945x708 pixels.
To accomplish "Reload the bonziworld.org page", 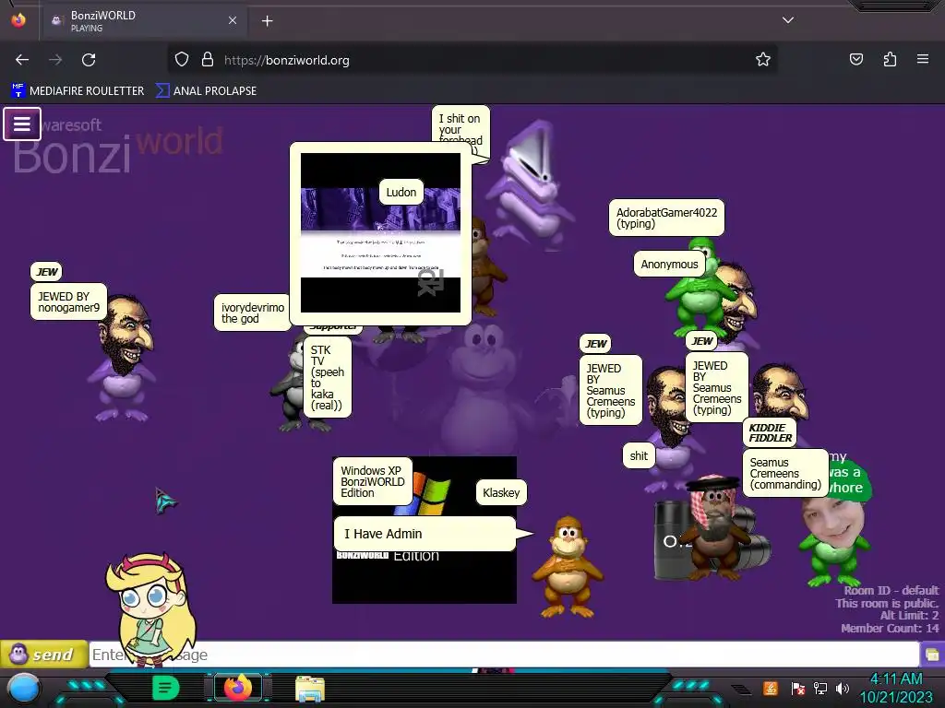I will pos(89,60).
